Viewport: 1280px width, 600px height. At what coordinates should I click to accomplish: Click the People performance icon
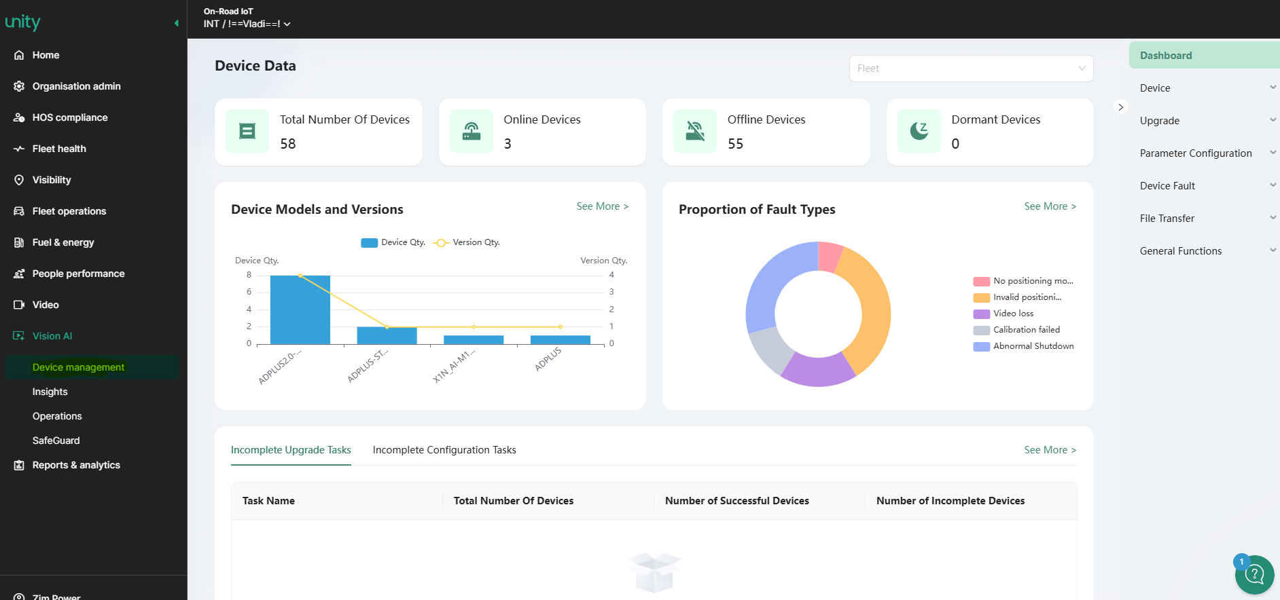click(x=19, y=274)
